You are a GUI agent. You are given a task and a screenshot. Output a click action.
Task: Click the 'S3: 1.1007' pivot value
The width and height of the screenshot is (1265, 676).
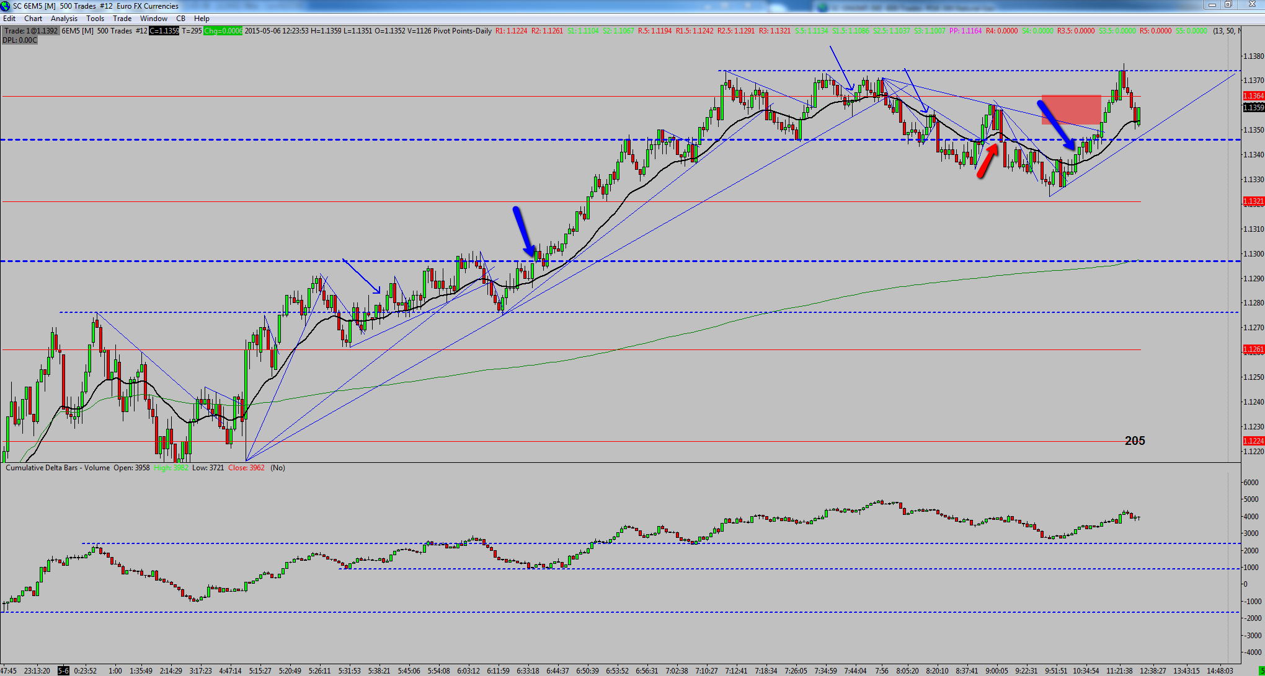(x=930, y=31)
